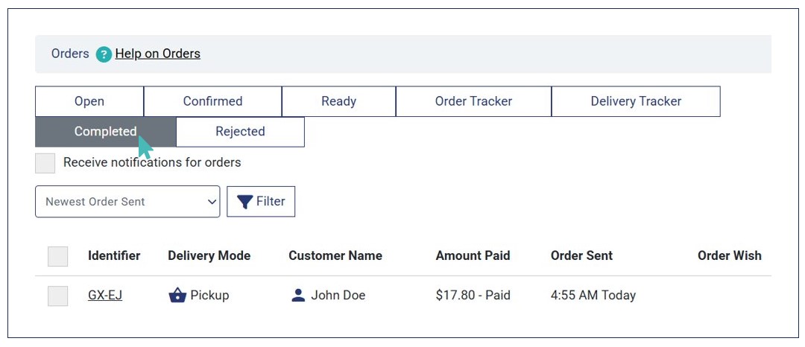Viewport: 805px width, 347px height.
Task: Go to the Order Tracker tab
Action: pos(473,101)
